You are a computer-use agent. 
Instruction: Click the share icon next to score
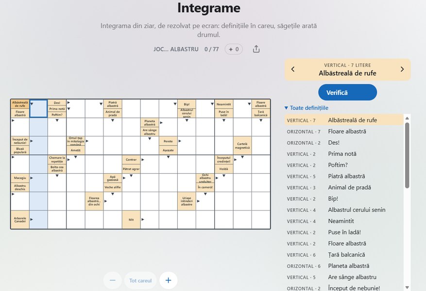click(256, 49)
